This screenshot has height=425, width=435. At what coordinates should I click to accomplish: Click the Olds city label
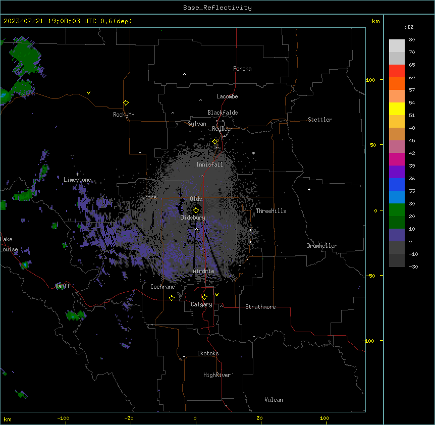(196, 199)
